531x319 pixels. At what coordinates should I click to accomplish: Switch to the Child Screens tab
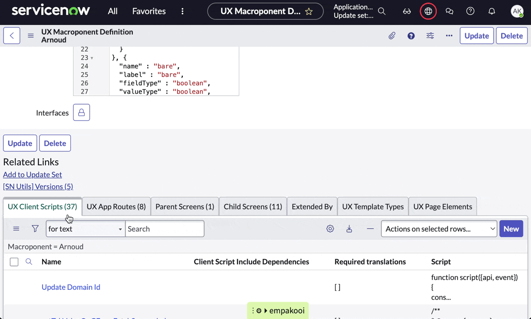(x=253, y=206)
